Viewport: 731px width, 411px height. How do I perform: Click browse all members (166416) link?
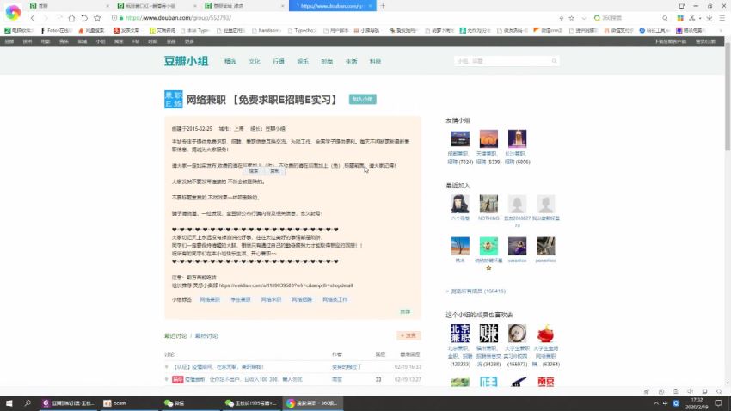(476, 291)
